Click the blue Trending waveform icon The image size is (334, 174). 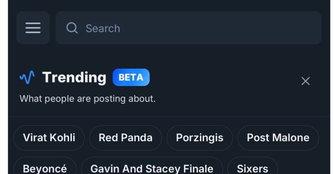(27, 77)
